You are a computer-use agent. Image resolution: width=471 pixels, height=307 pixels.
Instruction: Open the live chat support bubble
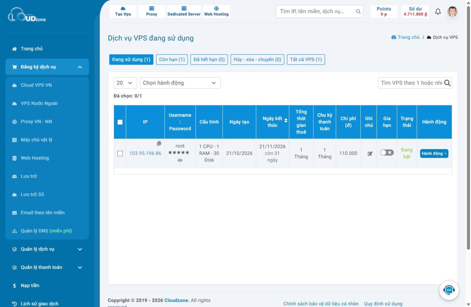[449, 290]
